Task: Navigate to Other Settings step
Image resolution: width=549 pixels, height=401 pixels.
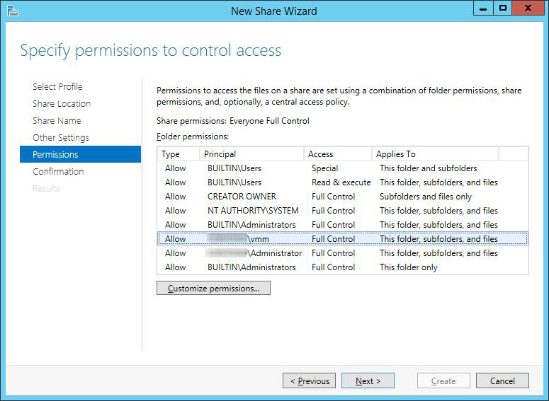Action: (x=60, y=137)
